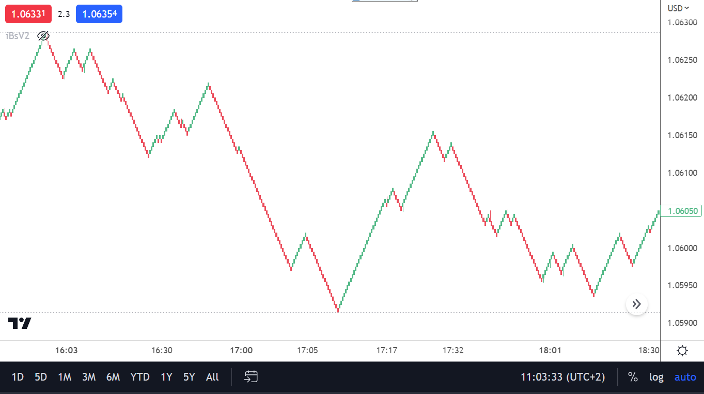
Task: Select the 5D time range
Action: 41,377
